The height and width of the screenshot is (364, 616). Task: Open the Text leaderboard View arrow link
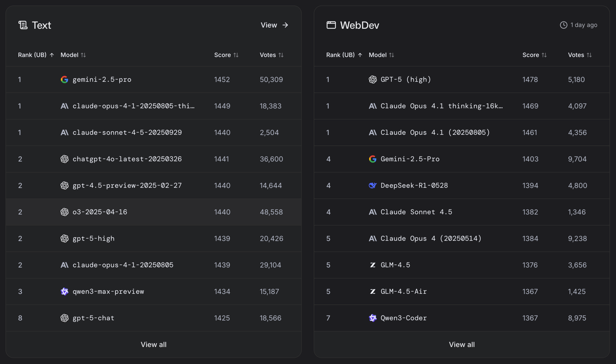click(275, 25)
